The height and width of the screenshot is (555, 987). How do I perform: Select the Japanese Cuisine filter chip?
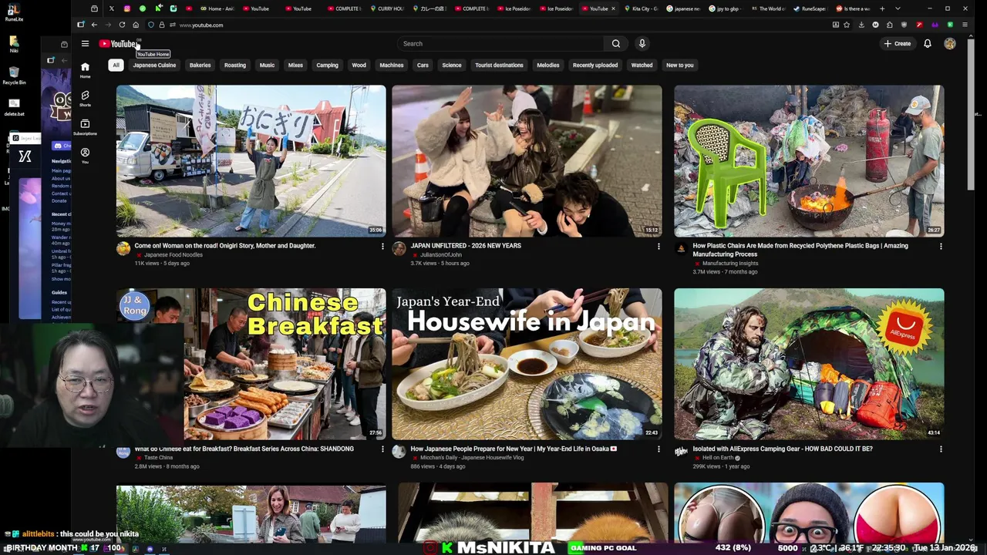(154, 66)
